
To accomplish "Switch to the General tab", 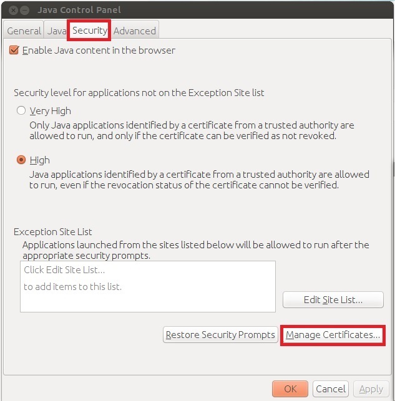I will coord(24,31).
